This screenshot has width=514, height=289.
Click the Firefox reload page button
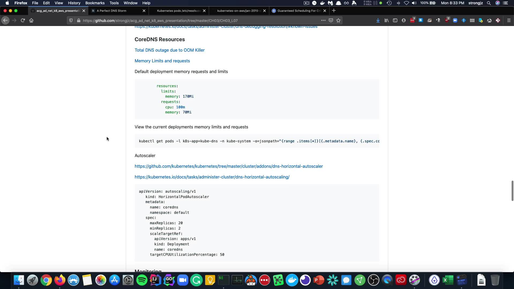(23, 20)
